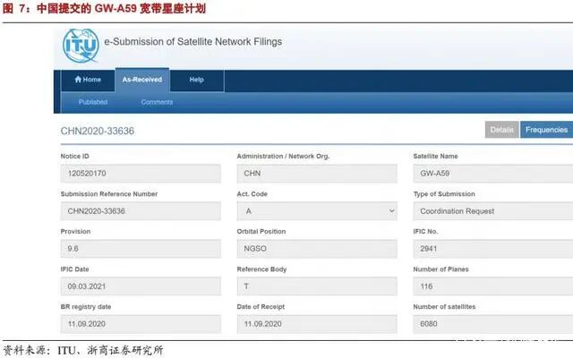573x358 pixels.
Task: Click the Notice ID field 120520170
Action: pyautogui.click(x=141, y=174)
